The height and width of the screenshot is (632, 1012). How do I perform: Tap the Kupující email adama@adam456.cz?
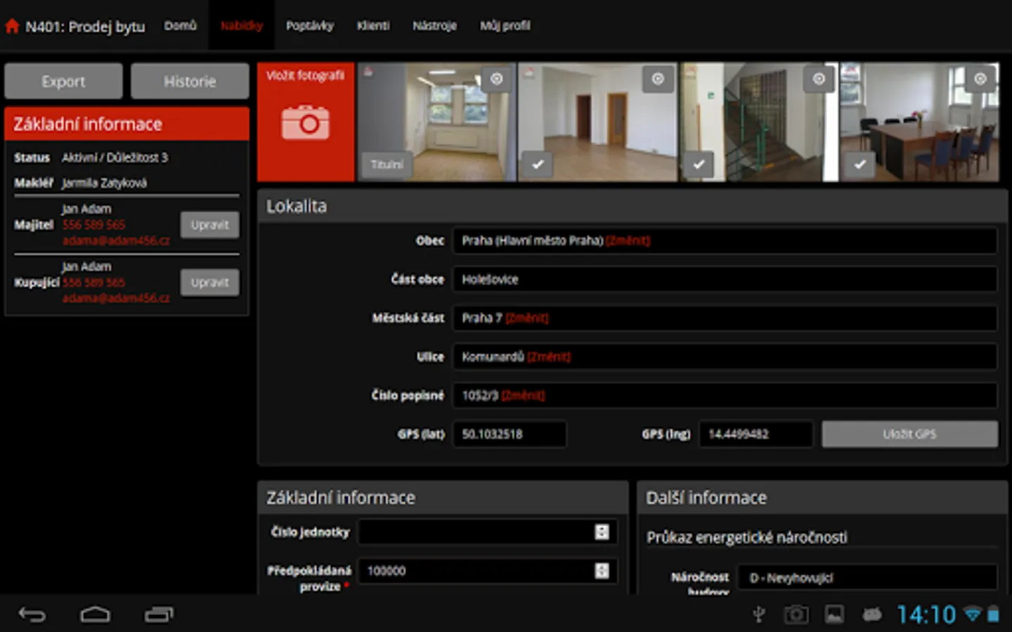(x=116, y=298)
